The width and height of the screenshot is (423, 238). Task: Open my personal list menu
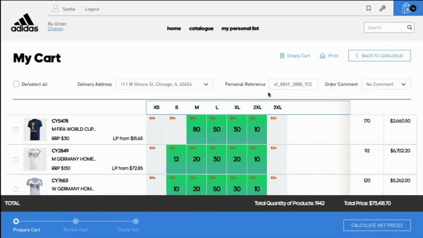pyautogui.click(x=240, y=28)
